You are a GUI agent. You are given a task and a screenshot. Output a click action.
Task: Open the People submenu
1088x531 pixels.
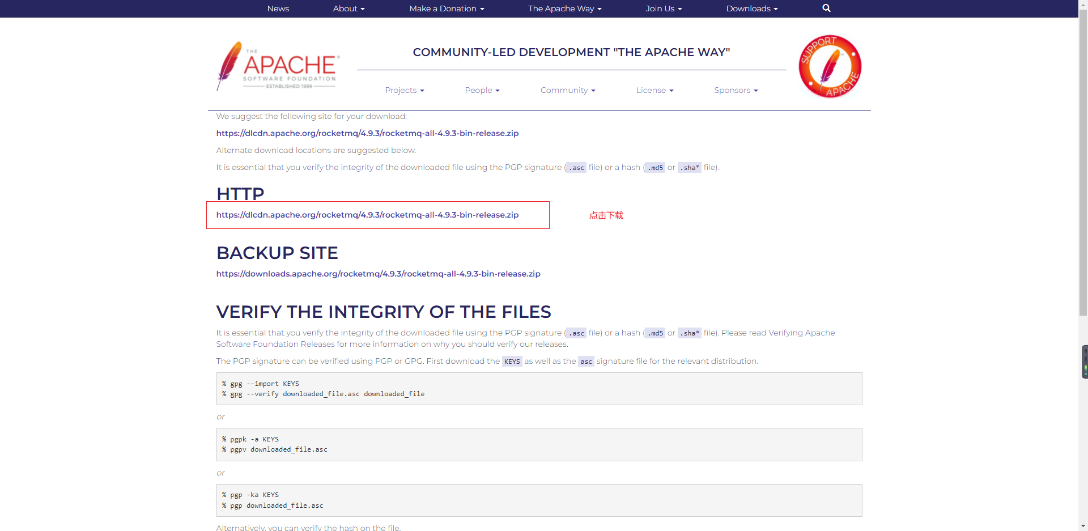[x=482, y=90]
